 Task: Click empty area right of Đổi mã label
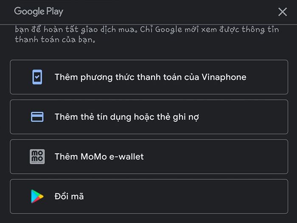point(186,196)
